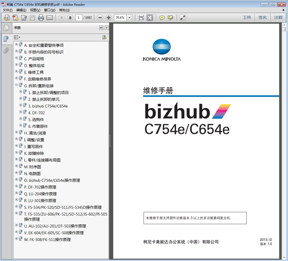Enter full screen read mode
Screen dimensions: 288x261
(x=183, y=18)
